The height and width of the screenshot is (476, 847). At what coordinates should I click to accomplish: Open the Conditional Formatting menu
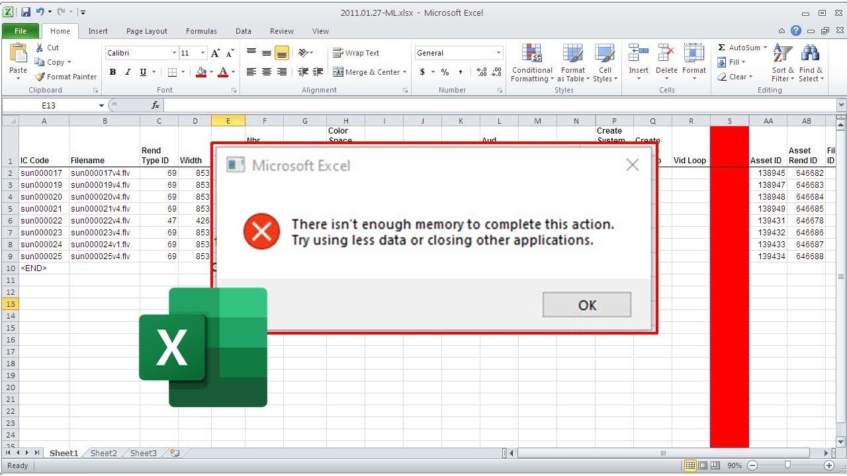532,63
